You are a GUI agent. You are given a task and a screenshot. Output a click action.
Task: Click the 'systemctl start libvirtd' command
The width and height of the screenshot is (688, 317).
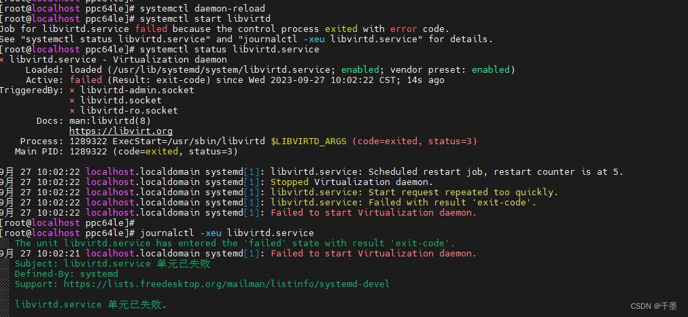pyautogui.click(x=205, y=19)
